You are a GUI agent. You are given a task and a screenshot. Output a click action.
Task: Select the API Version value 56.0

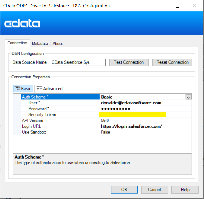pos(105,120)
